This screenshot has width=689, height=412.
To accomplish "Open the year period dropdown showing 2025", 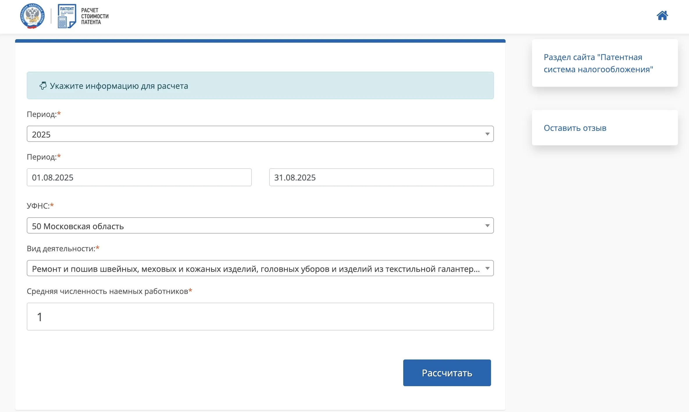I will [x=256, y=134].
